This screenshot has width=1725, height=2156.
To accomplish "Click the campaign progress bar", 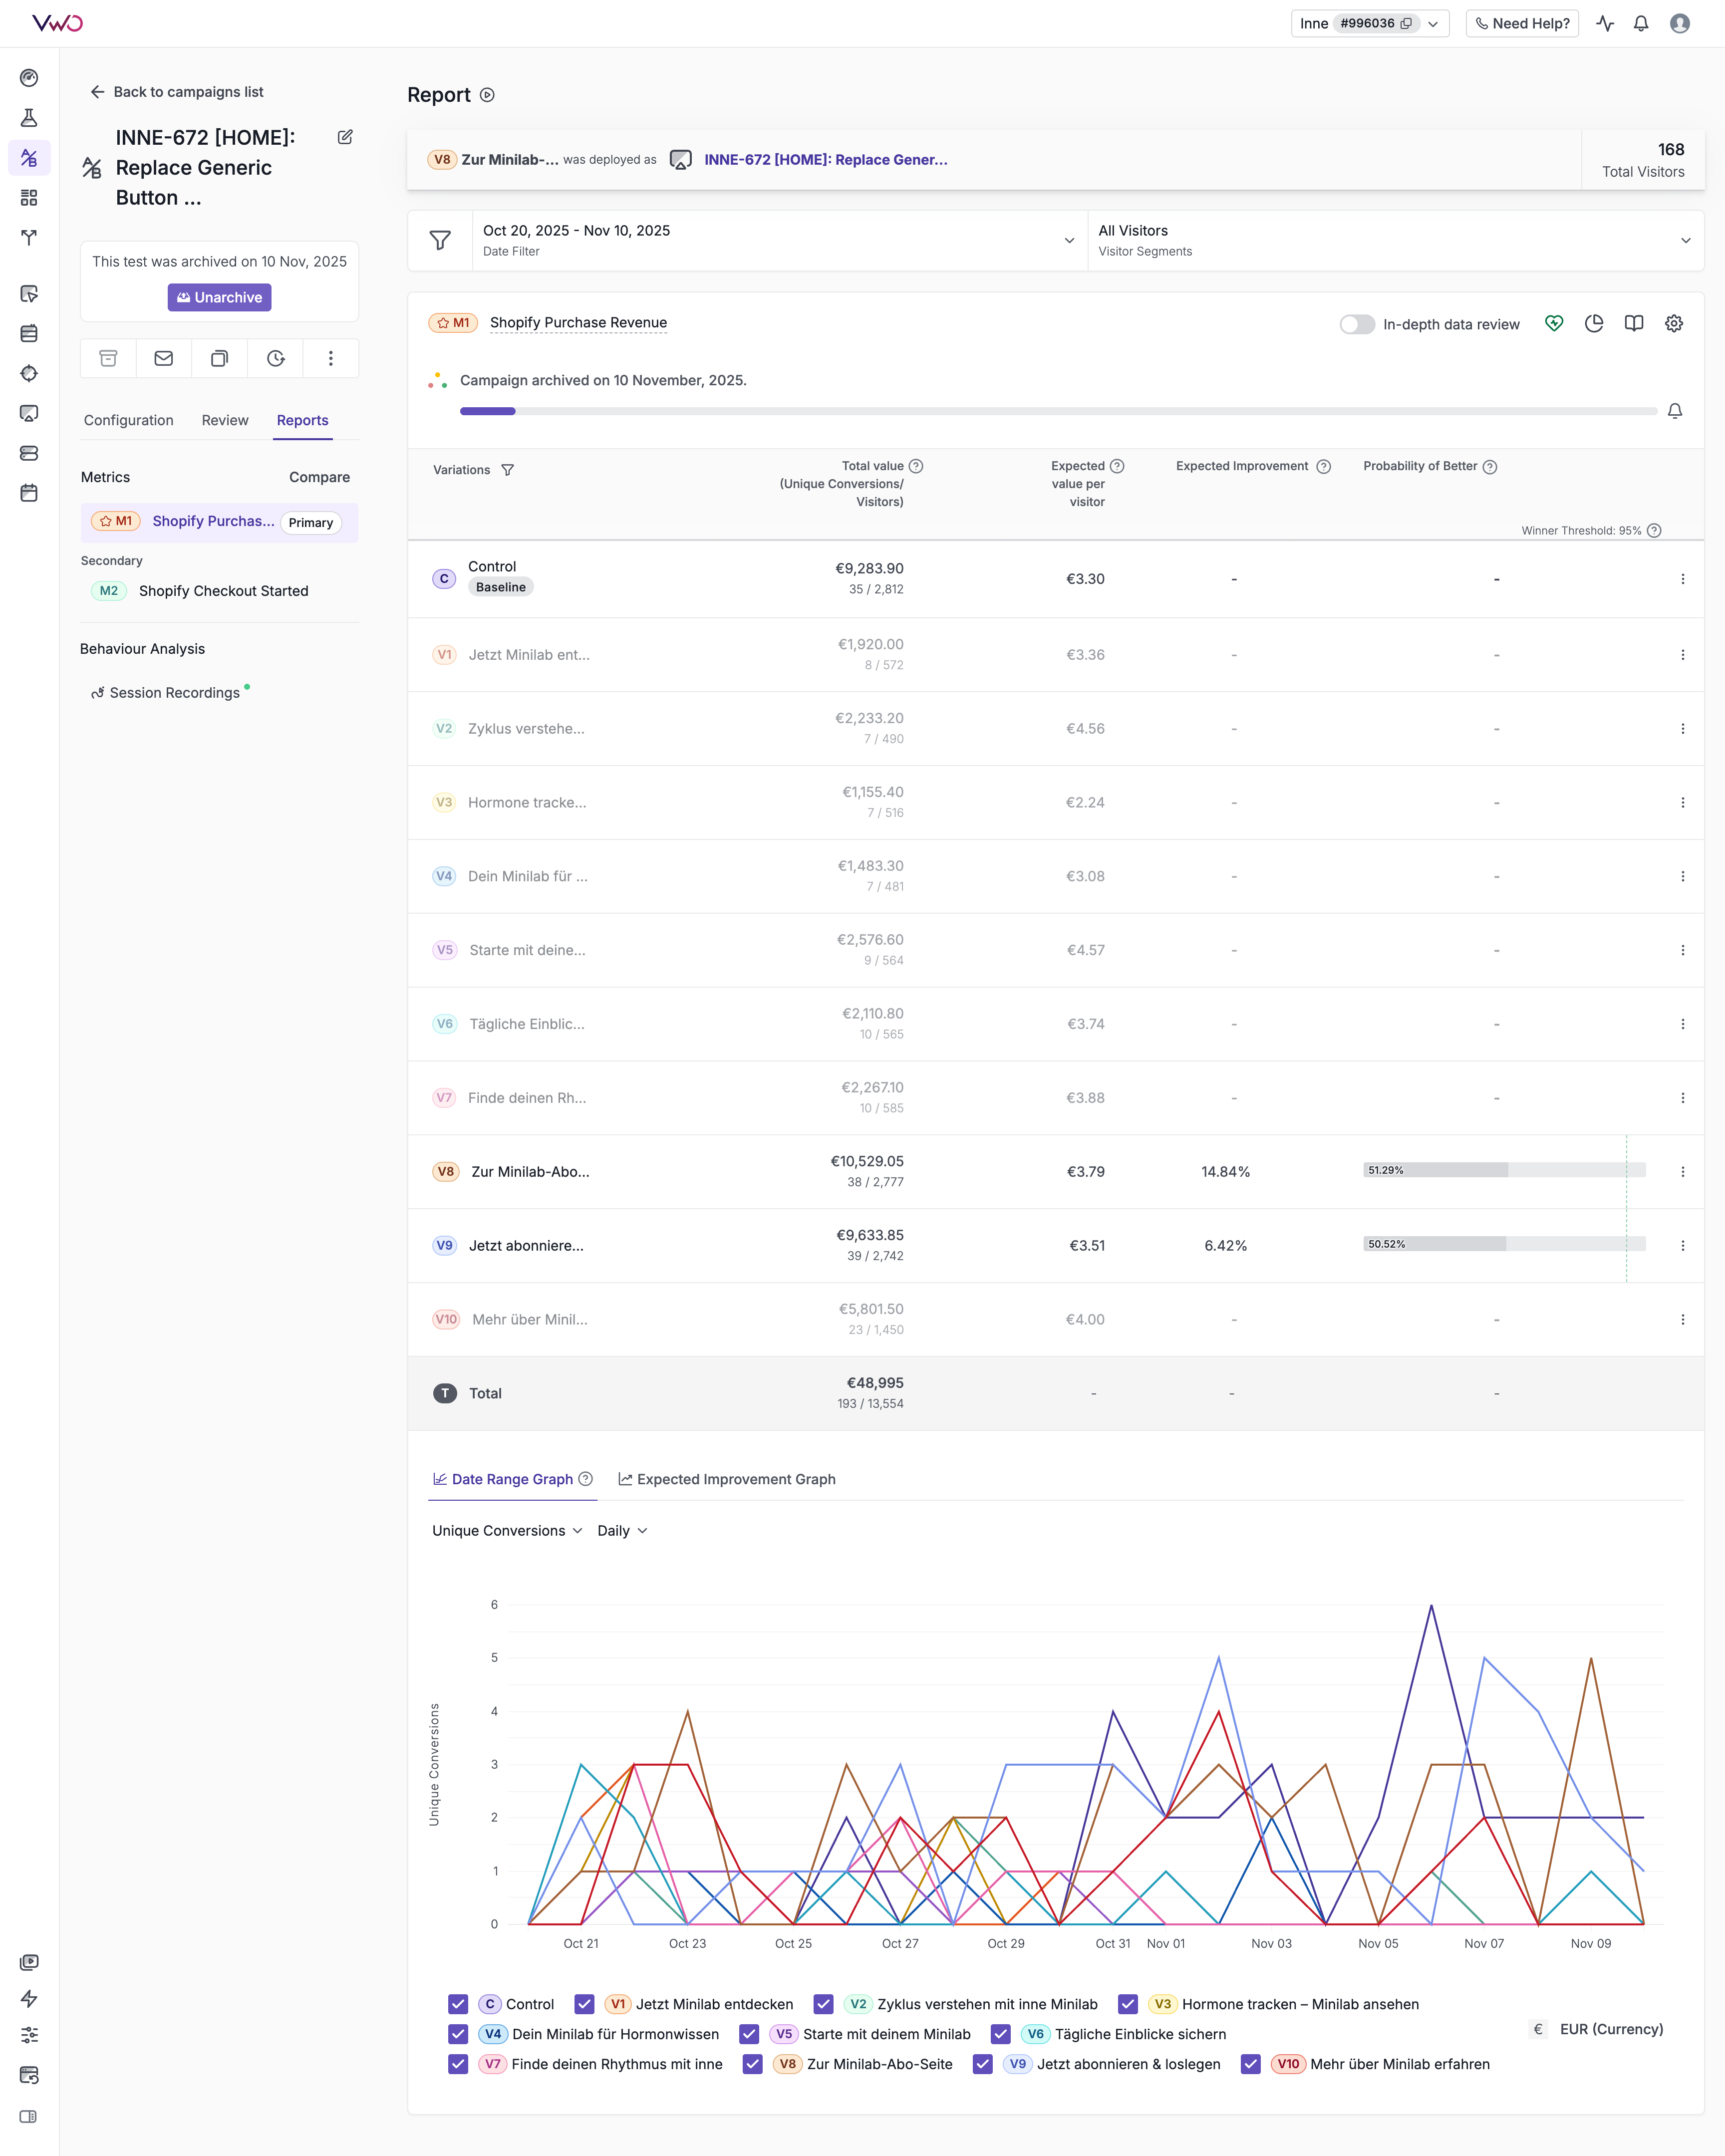I will (1057, 411).
